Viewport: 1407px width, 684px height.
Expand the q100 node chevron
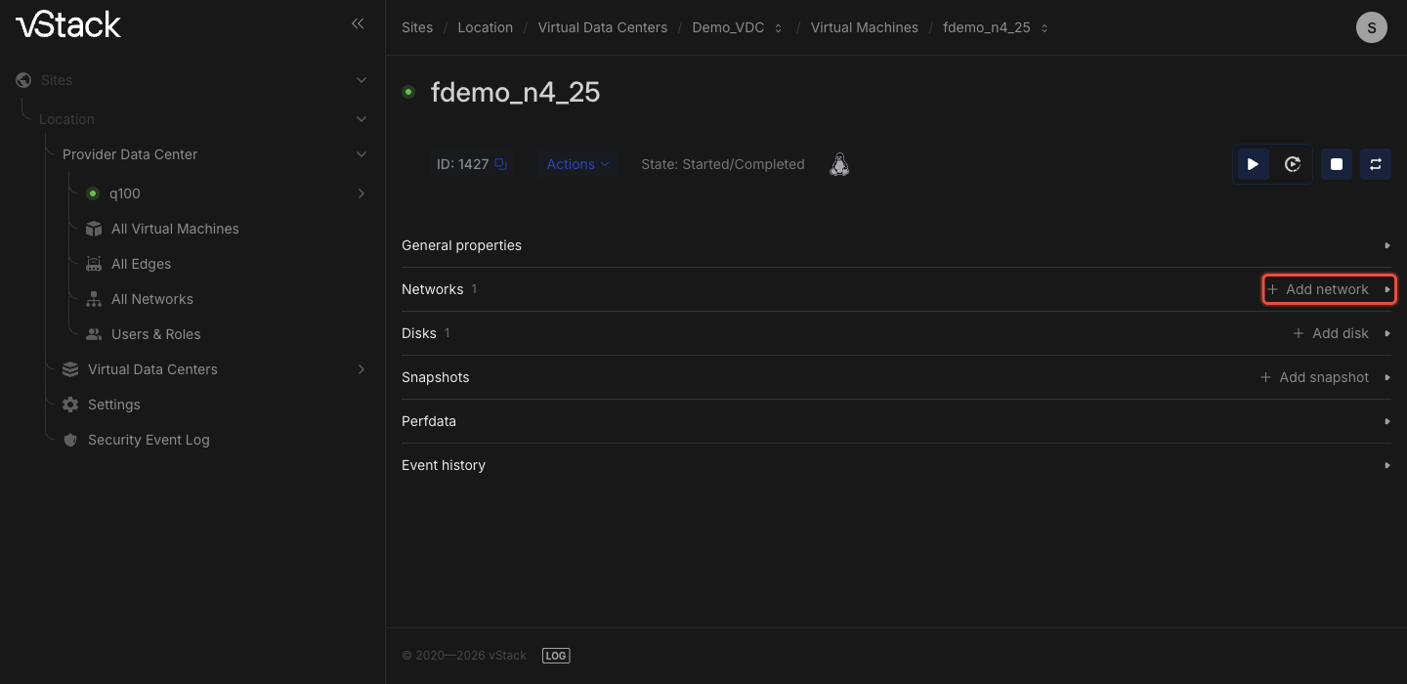[x=362, y=193]
